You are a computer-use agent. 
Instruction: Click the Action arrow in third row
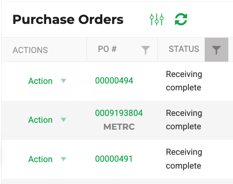(x=64, y=159)
